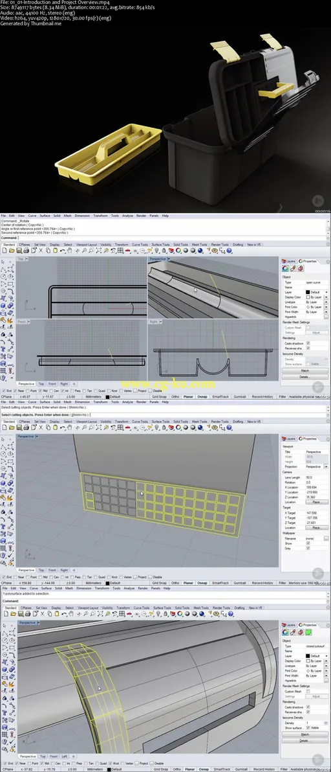Click Details button in bottom frame Properties
331x772 pixels.
coord(305,740)
